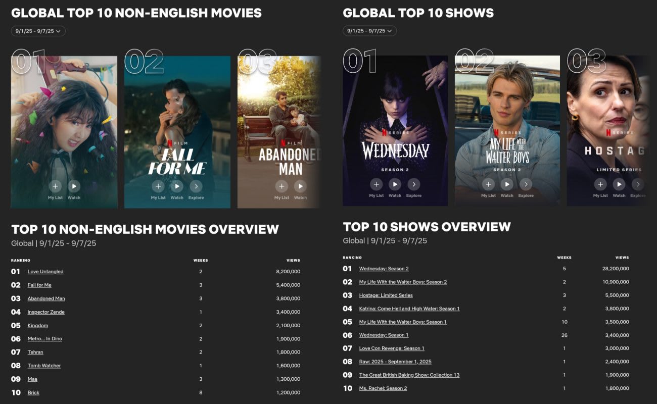
Task: Watch Love Untangled
Action: coord(74,186)
